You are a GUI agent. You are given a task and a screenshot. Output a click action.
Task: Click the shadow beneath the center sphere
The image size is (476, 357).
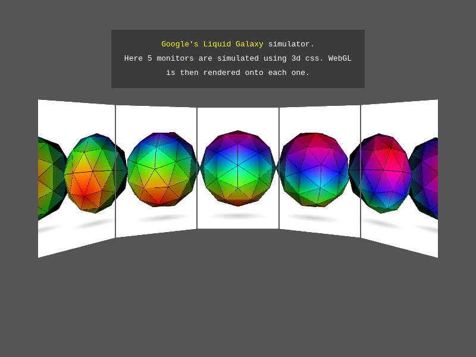pyautogui.click(x=238, y=216)
